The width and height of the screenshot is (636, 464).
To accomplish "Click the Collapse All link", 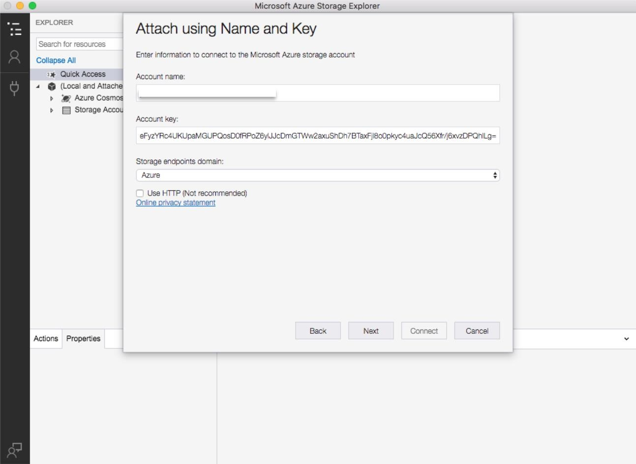I will click(x=56, y=60).
